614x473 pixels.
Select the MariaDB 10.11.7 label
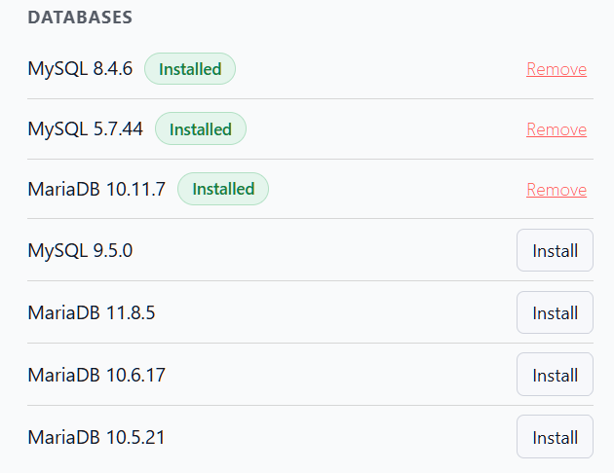(x=96, y=189)
